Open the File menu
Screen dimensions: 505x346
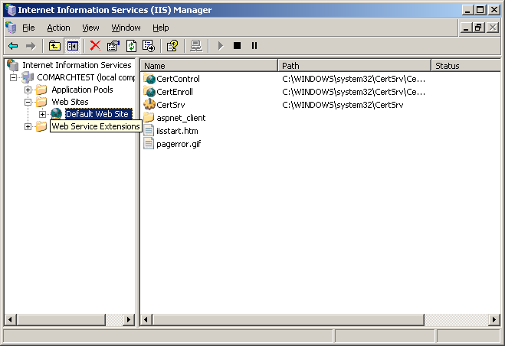point(28,28)
